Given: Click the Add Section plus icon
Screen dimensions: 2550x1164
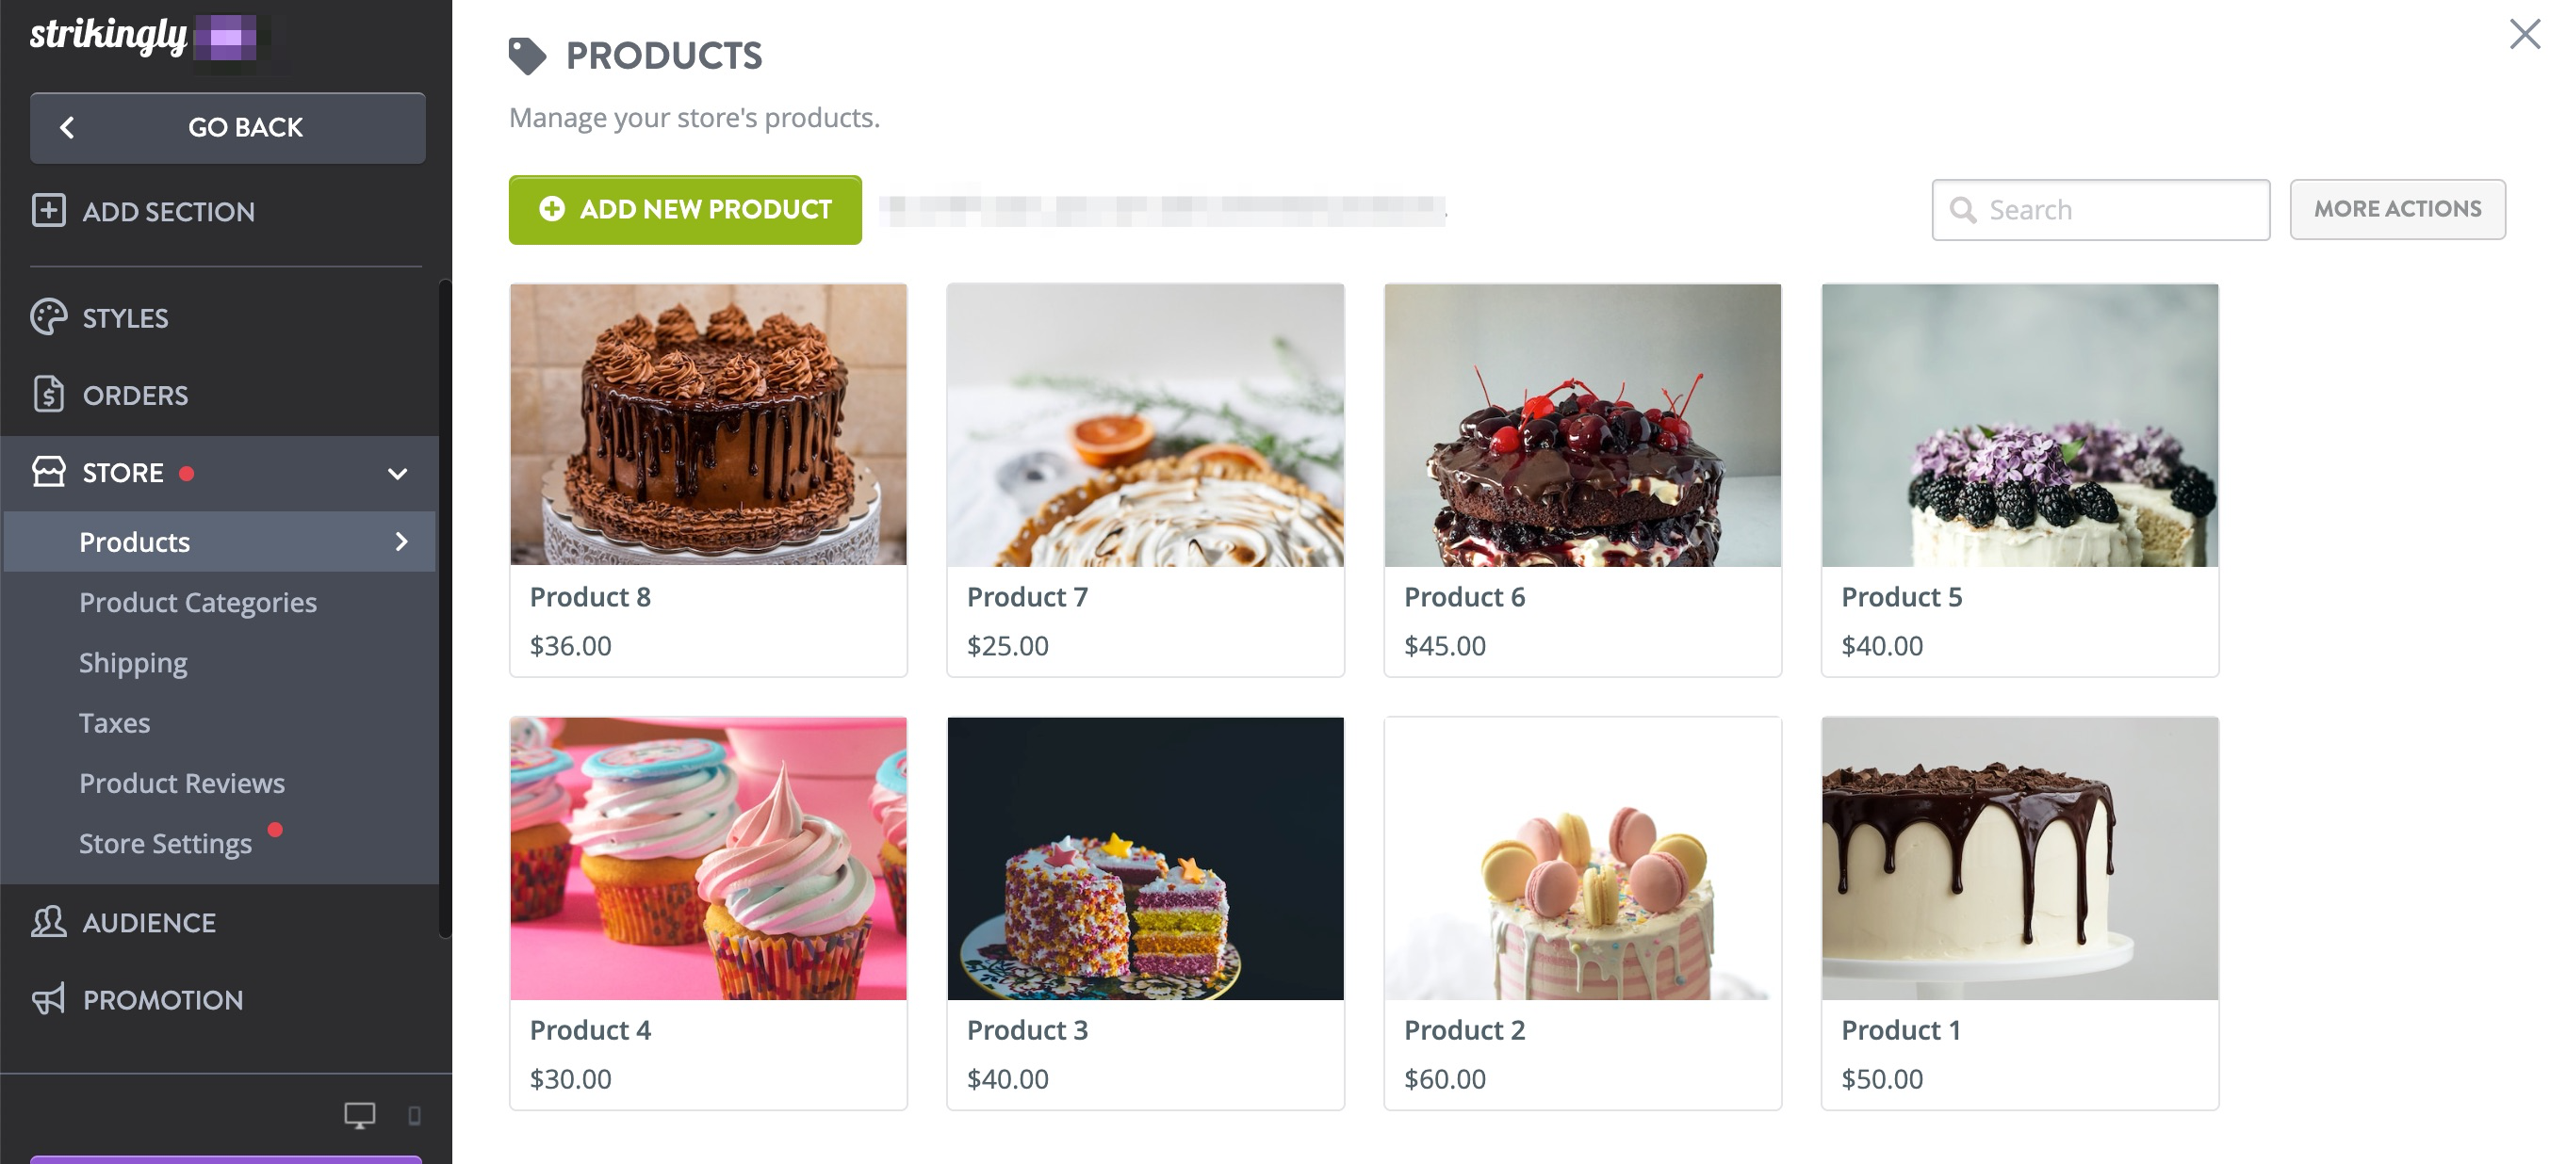Looking at the screenshot, I should (x=48, y=211).
